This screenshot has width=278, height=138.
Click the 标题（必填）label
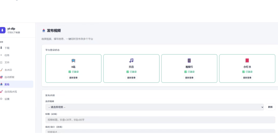51,114
